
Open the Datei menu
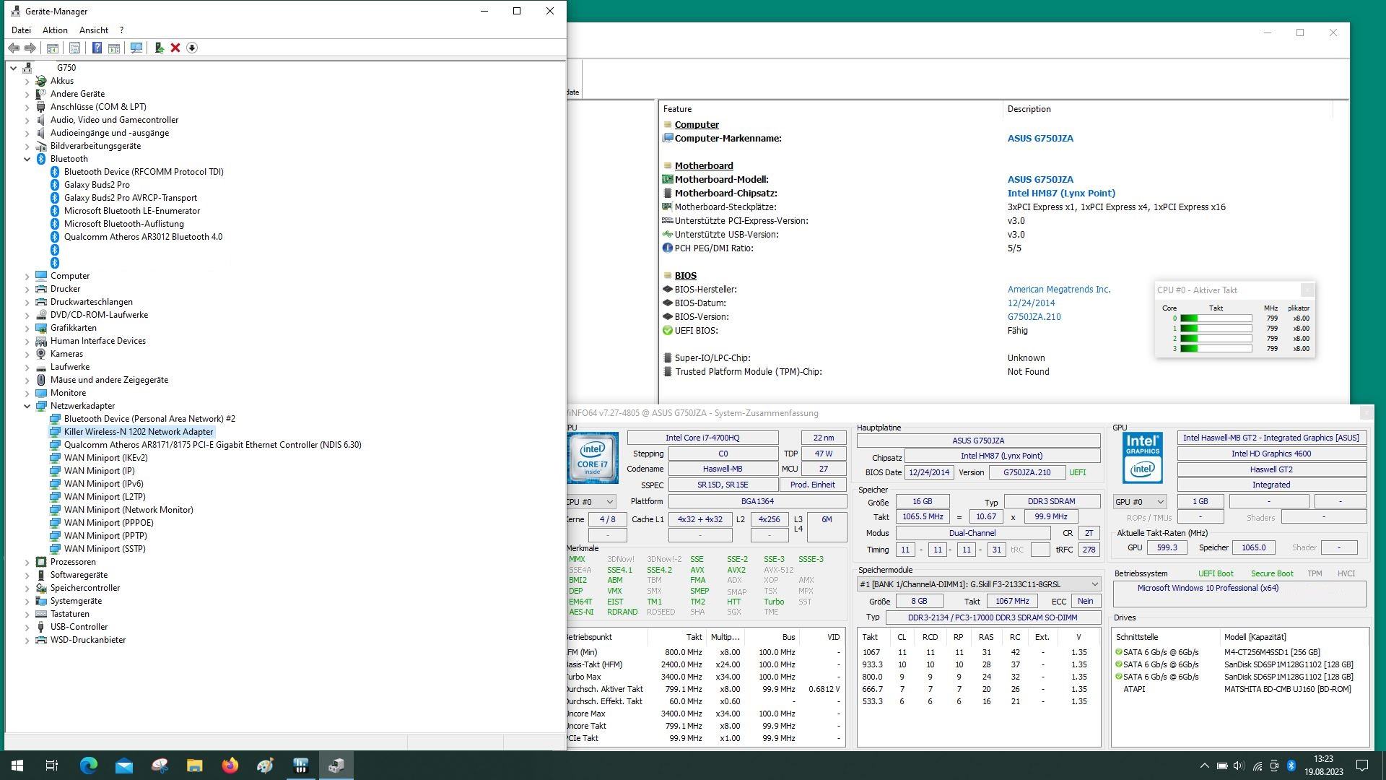(x=22, y=30)
